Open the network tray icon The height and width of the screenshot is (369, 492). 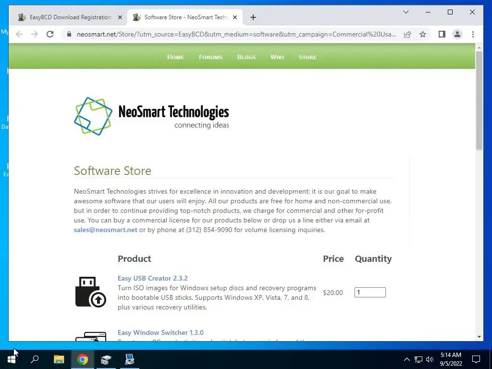(418, 359)
